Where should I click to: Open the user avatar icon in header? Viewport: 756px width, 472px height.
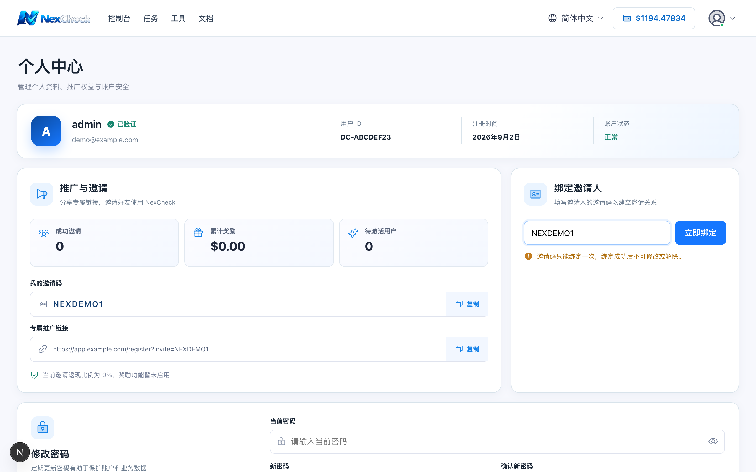717,18
